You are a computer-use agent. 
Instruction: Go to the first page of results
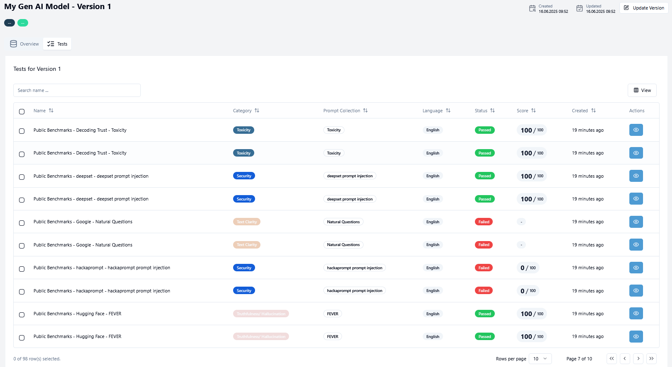[x=612, y=359]
